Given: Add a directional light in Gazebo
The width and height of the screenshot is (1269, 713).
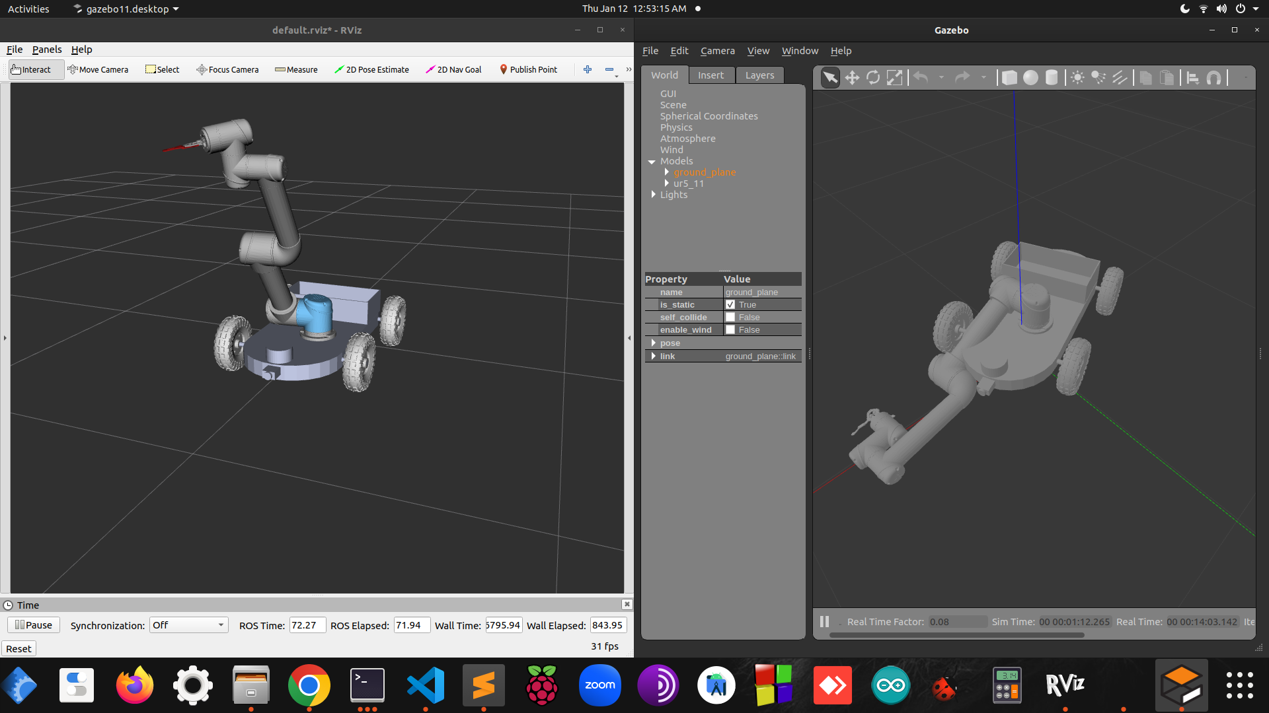Looking at the screenshot, I should click(1120, 78).
